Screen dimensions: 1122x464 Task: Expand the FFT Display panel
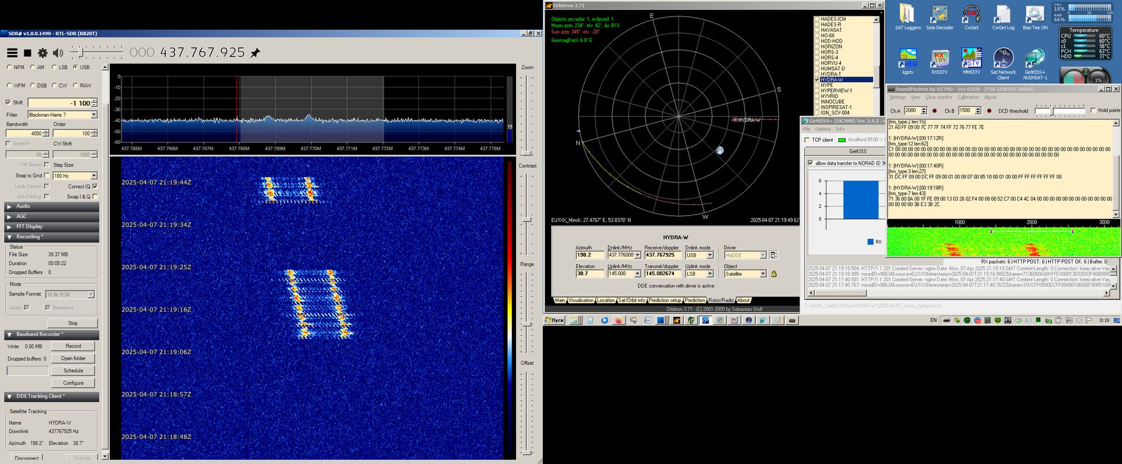click(x=51, y=226)
